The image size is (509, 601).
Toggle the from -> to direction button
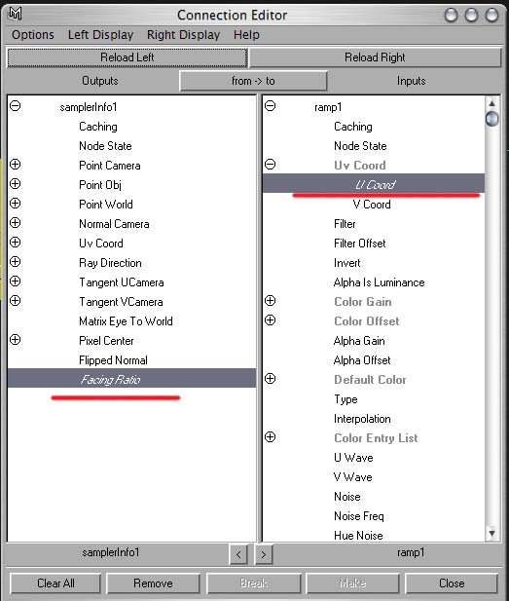(253, 81)
